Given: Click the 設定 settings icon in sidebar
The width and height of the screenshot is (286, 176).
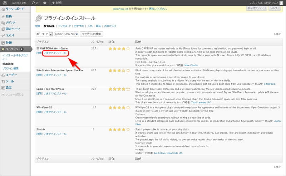Looking at the screenshot, I should 3,88.
